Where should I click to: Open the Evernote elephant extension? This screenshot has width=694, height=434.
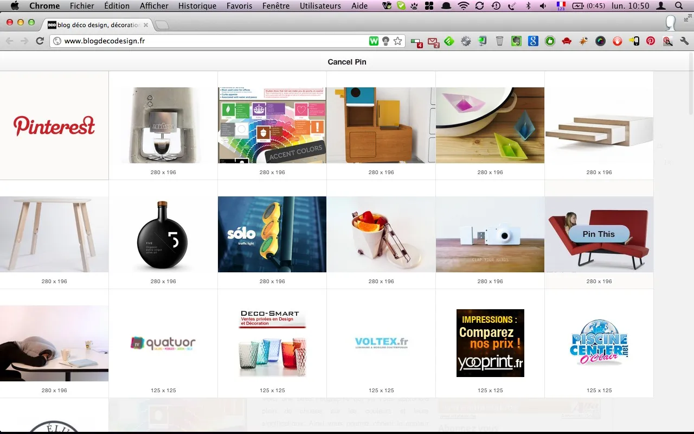click(517, 41)
